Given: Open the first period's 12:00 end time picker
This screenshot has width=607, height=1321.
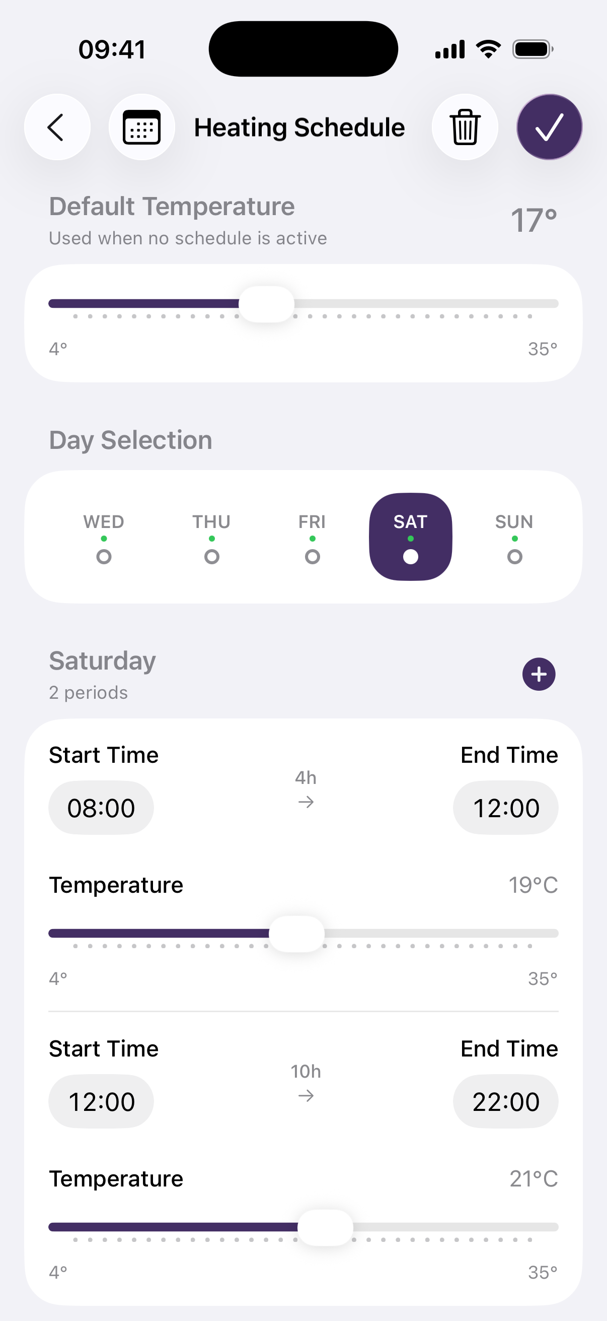Looking at the screenshot, I should click(505, 808).
